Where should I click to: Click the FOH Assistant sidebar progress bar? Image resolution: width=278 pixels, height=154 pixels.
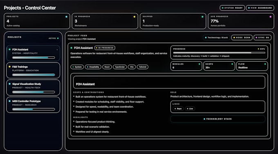pyautogui.click(x=34, y=58)
